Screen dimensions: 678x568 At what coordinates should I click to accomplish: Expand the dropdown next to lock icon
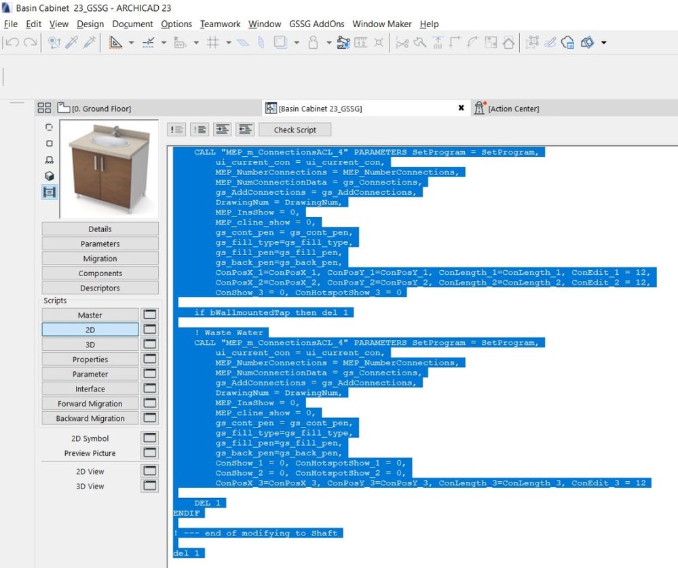pos(328,43)
